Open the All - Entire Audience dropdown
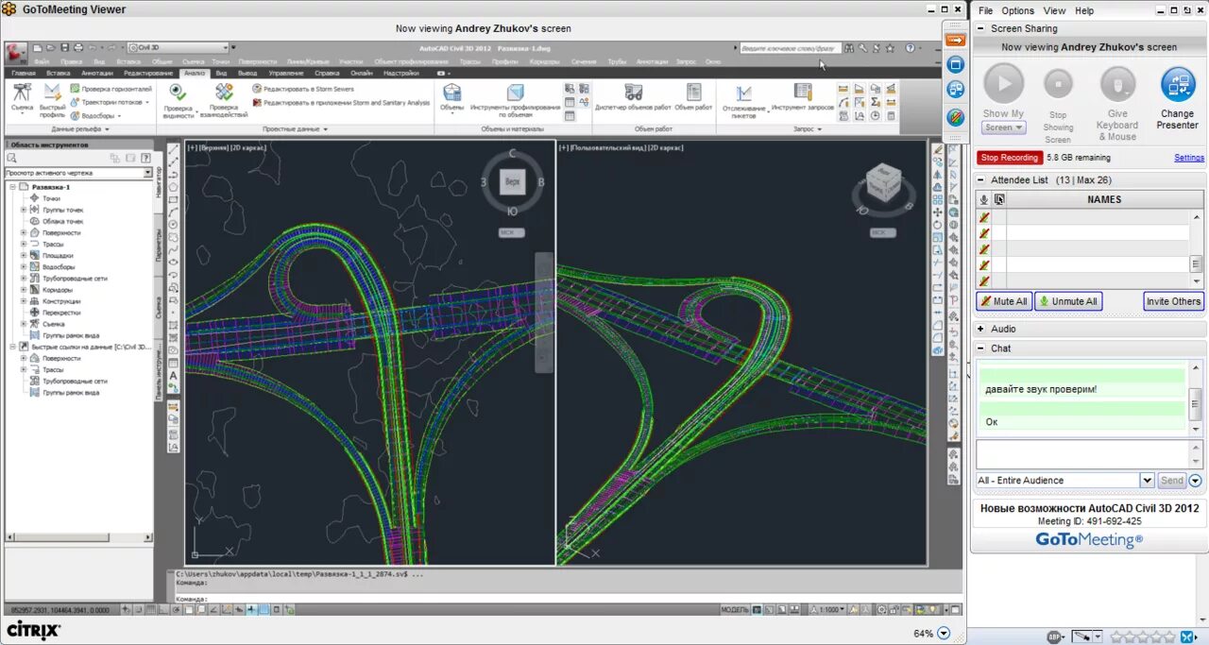1209x645 pixels. tap(1147, 480)
